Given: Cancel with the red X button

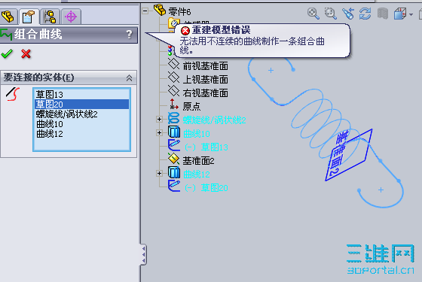Looking at the screenshot, I should click(26, 53).
